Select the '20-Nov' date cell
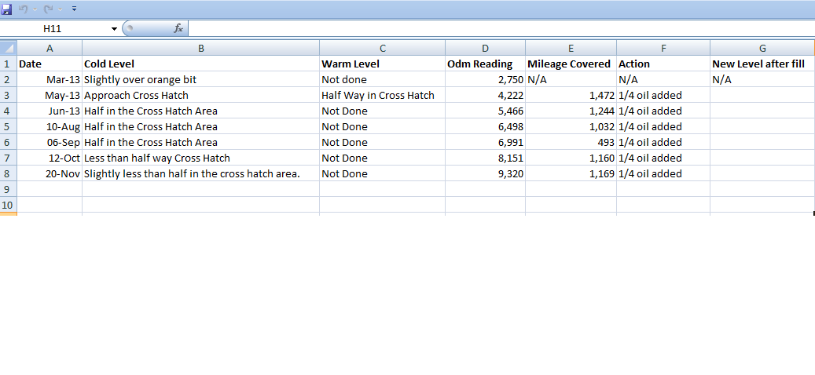This screenshot has height=375, width=815. (50, 173)
